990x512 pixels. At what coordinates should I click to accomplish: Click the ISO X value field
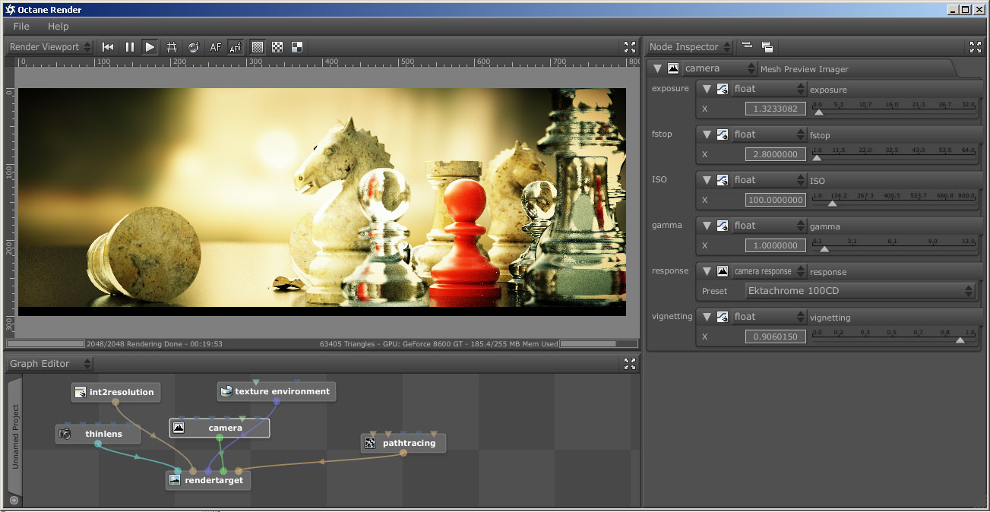(776, 200)
